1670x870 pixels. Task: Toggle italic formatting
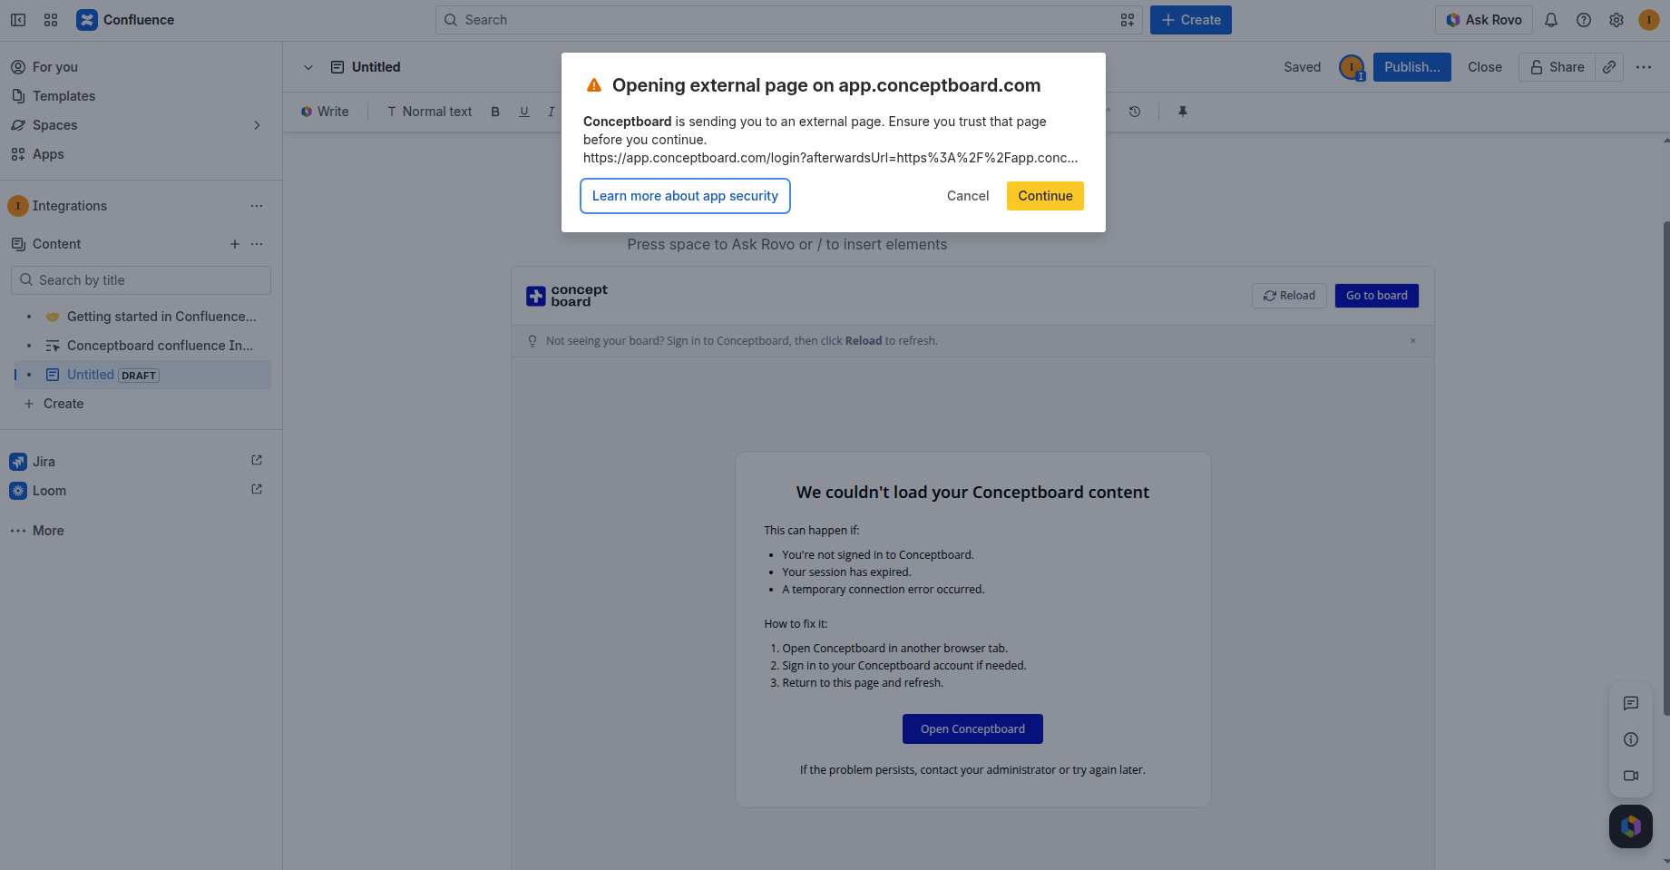click(551, 112)
